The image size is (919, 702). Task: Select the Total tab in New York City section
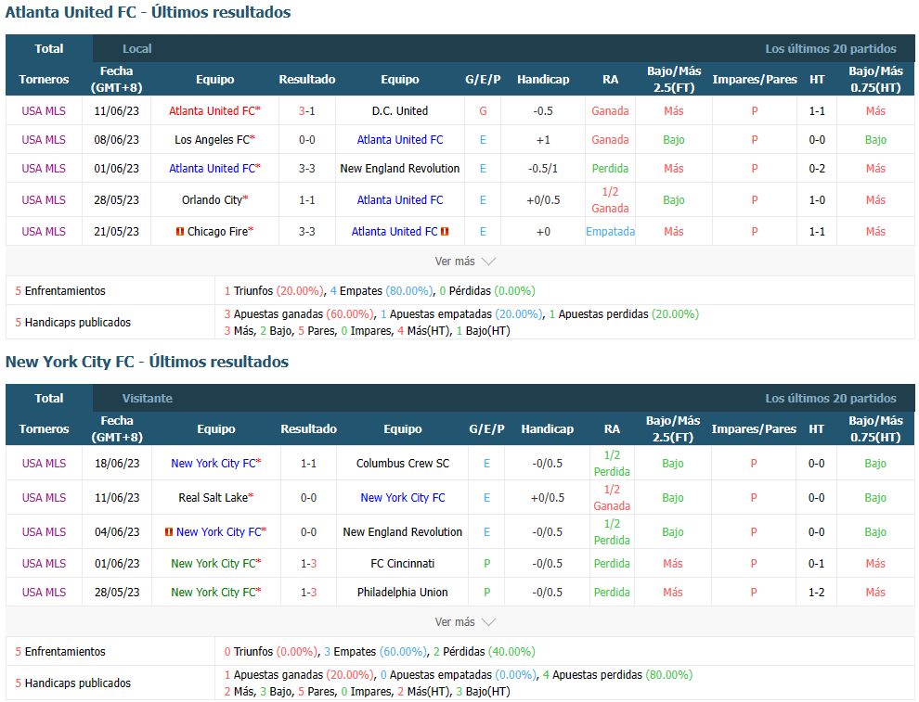pos(49,398)
